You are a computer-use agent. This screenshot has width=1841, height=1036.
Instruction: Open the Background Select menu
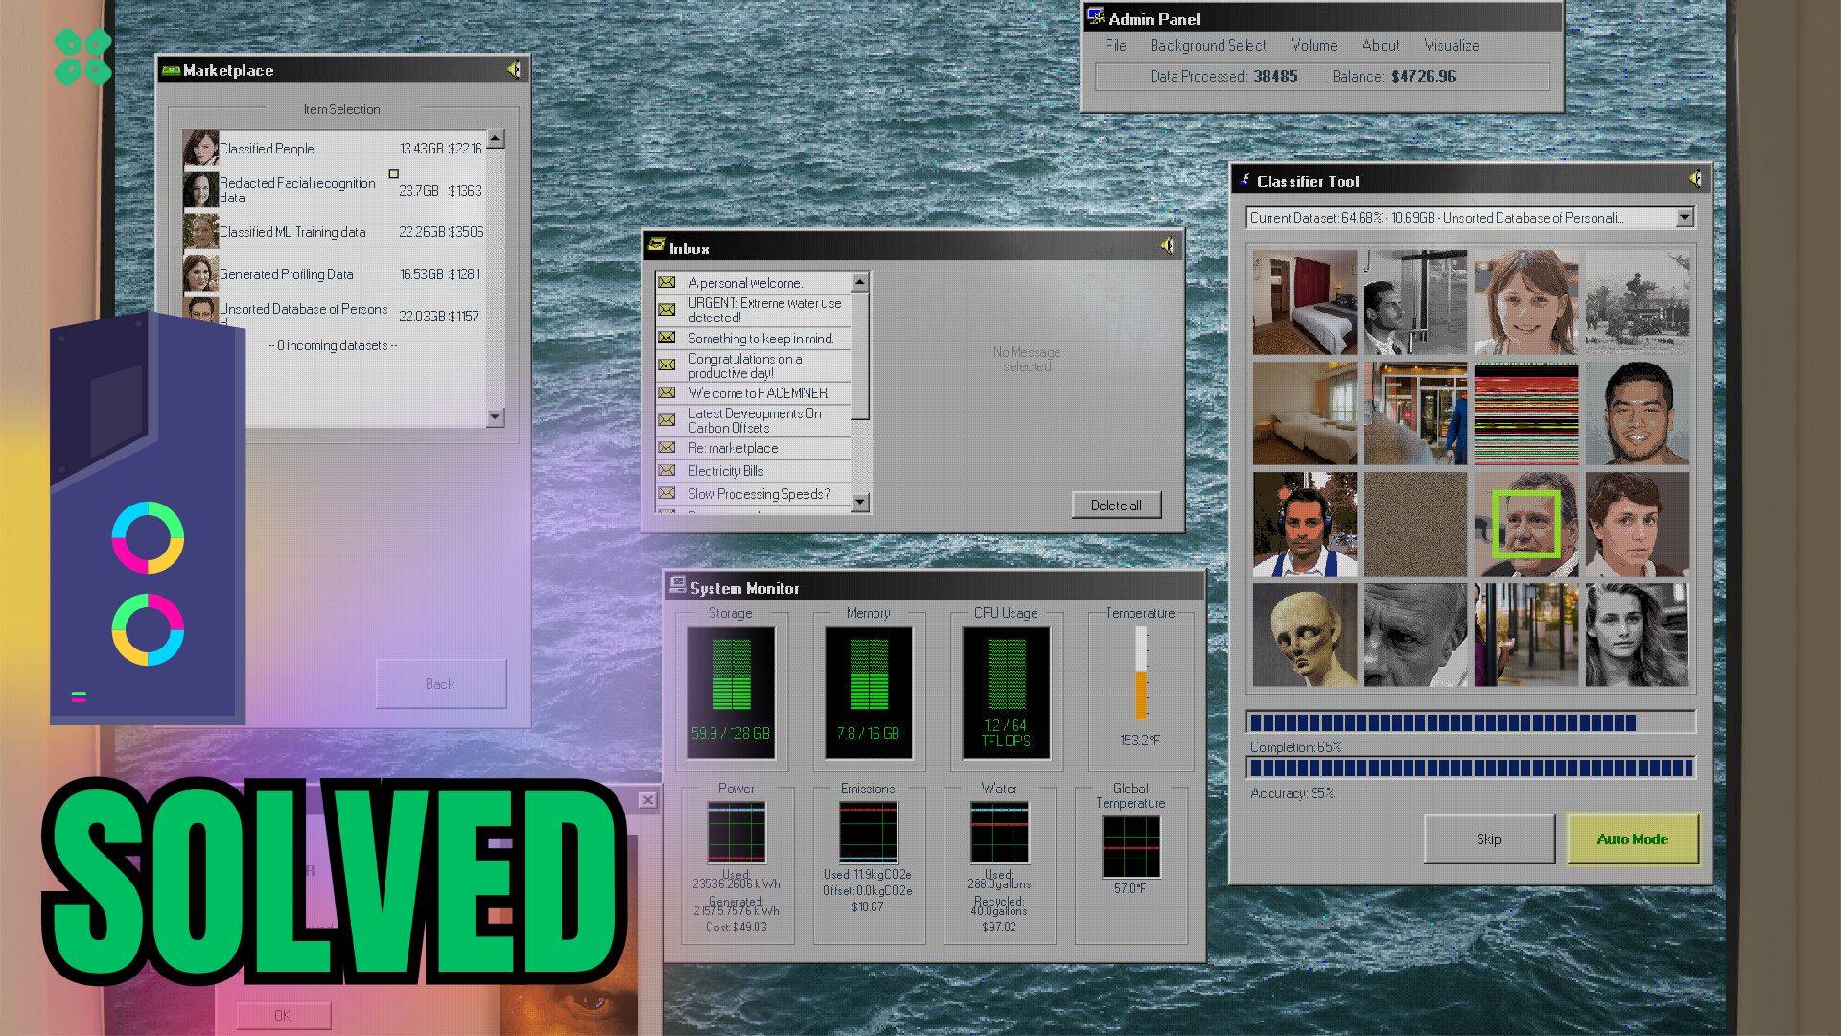[x=1207, y=45]
